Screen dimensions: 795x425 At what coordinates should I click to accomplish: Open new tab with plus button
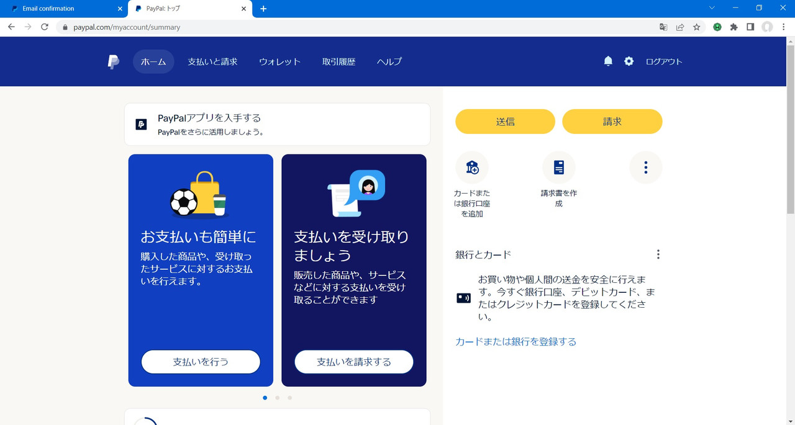click(x=263, y=9)
